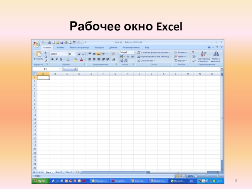The height and width of the screenshot is (189, 252).
Task: Toggle Underline (Ч) formatting
Action: [61, 60]
